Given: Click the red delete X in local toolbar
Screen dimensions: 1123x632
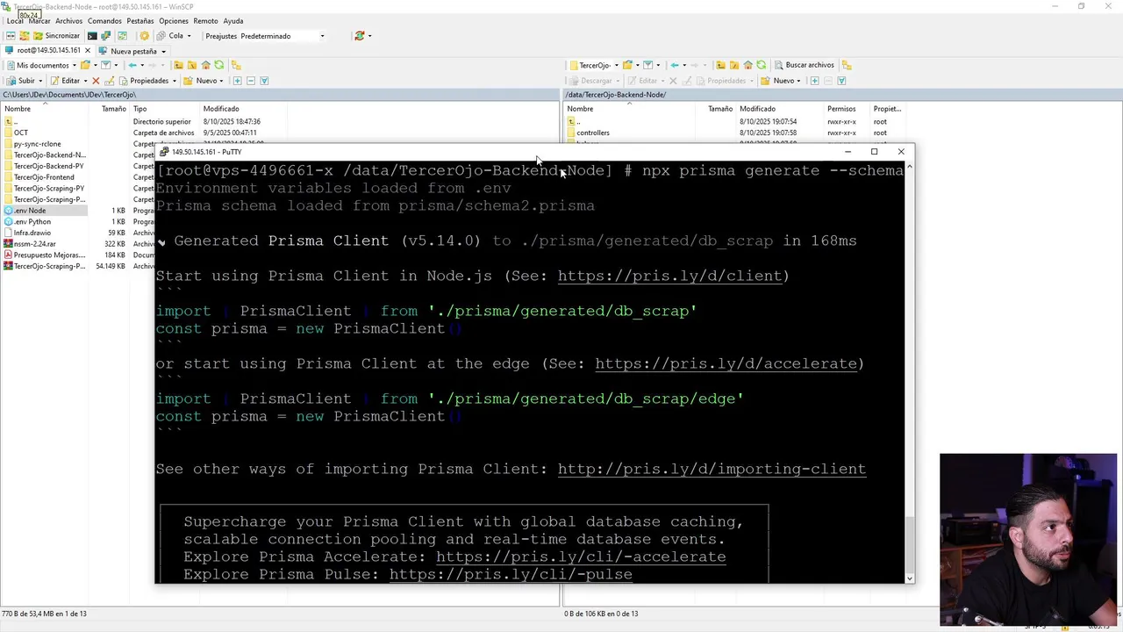Looking at the screenshot, I should (96, 81).
